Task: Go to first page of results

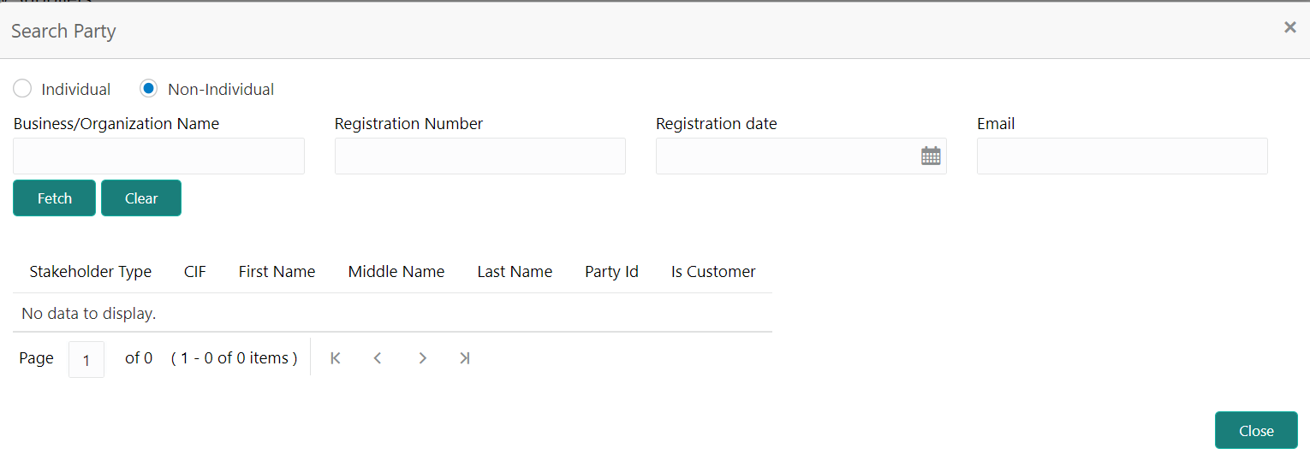Action: click(x=336, y=358)
